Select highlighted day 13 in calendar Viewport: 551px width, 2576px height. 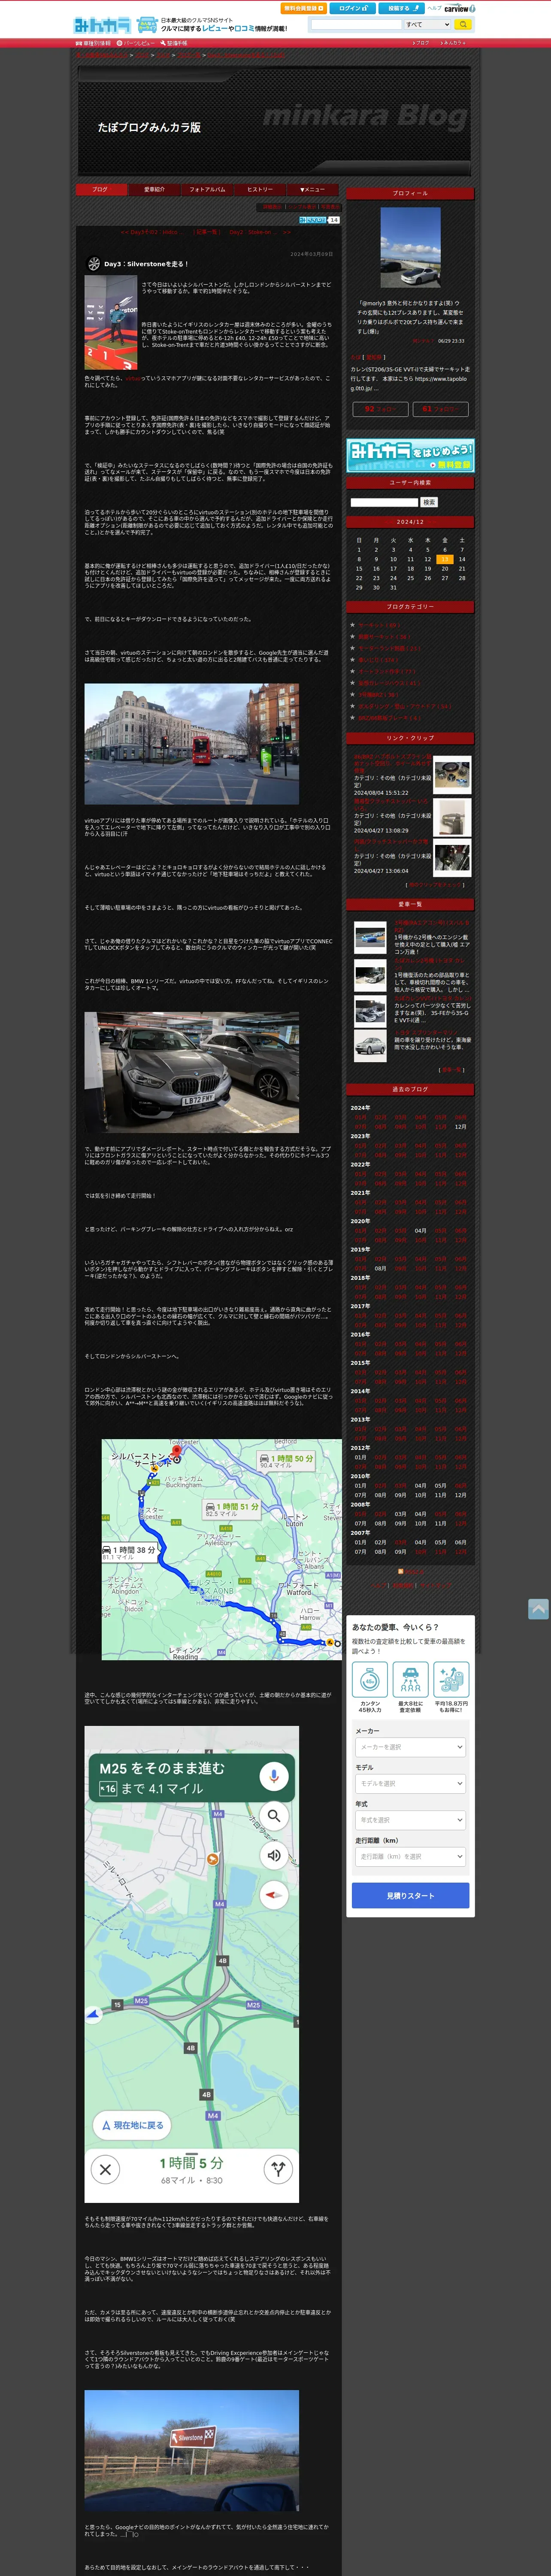445,559
